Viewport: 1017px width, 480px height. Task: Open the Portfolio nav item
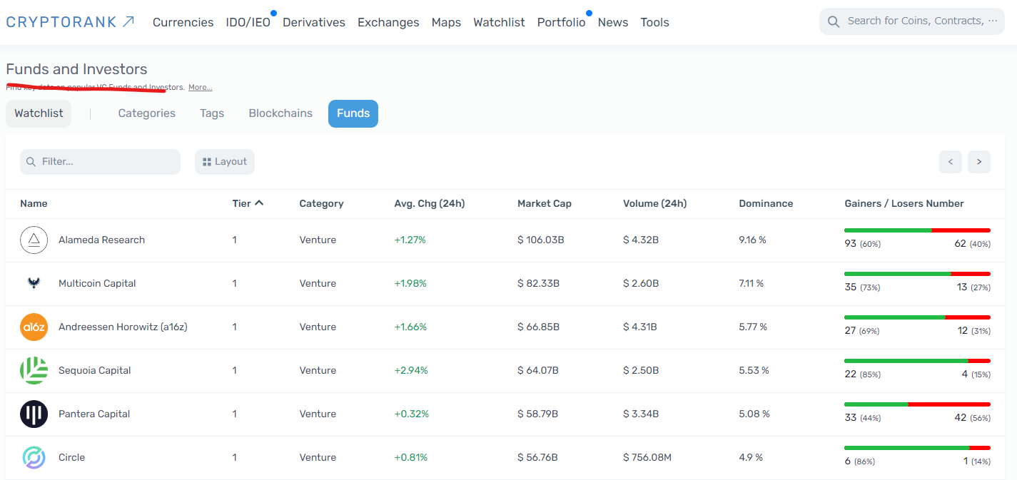click(x=561, y=22)
